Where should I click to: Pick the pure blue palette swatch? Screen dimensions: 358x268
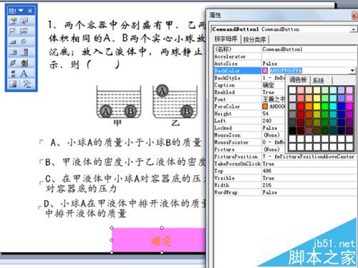tap(341, 106)
